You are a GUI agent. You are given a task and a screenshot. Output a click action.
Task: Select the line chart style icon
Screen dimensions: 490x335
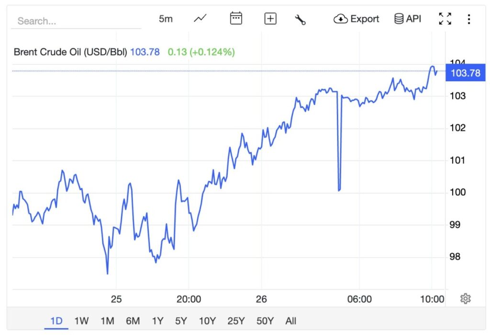pyautogui.click(x=200, y=18)
